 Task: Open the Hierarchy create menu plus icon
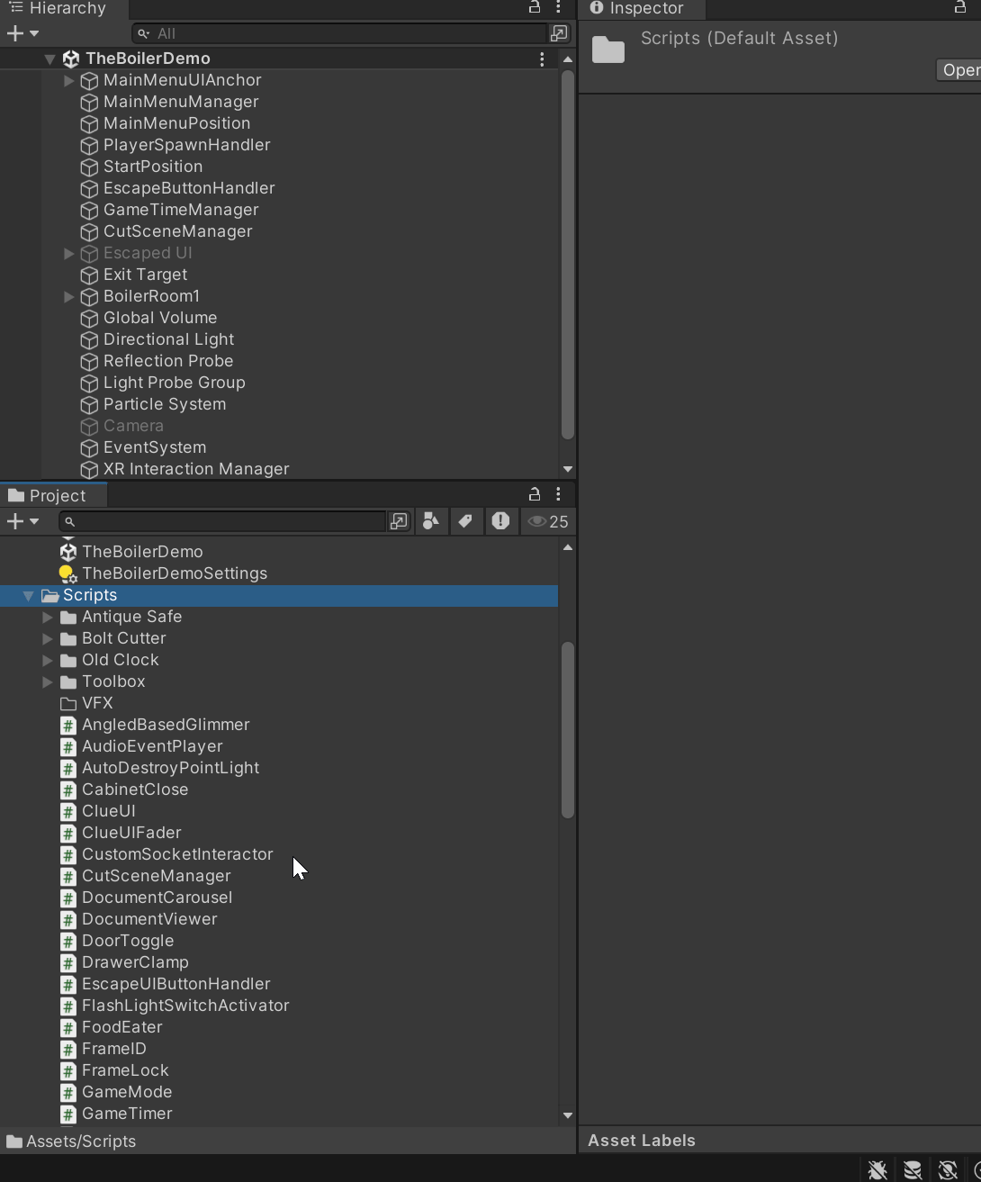point(13,33)
